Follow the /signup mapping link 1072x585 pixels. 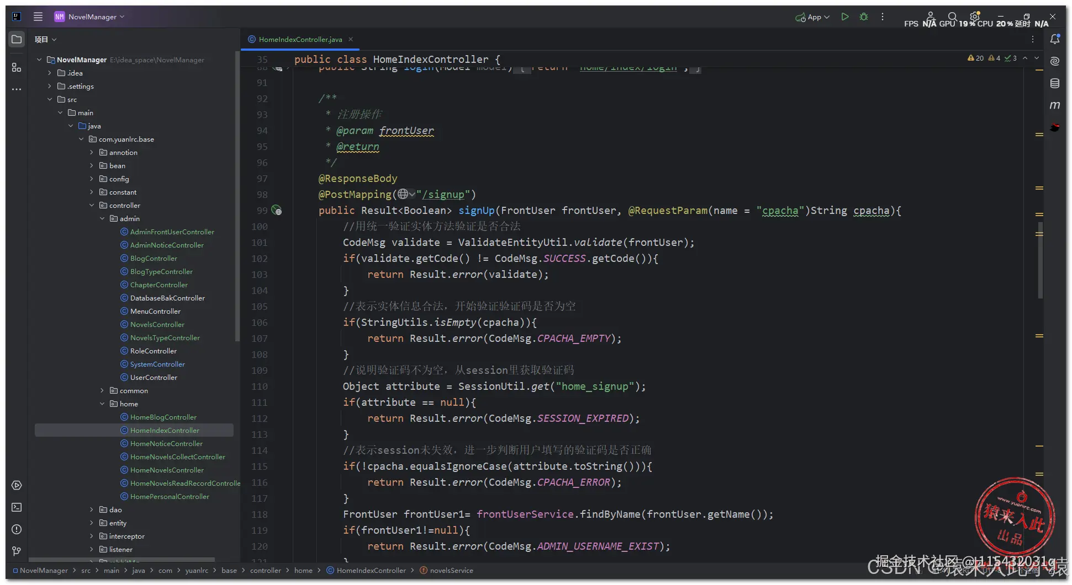click(x=443, y=195)
